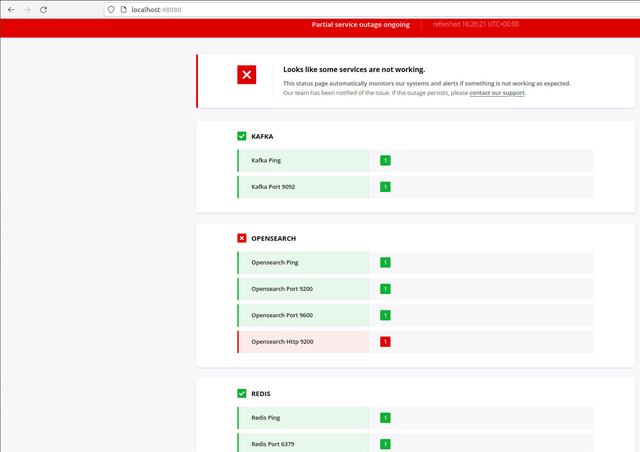
Task: Click the green check icon beside KAFKA
Action: point(242,136)
